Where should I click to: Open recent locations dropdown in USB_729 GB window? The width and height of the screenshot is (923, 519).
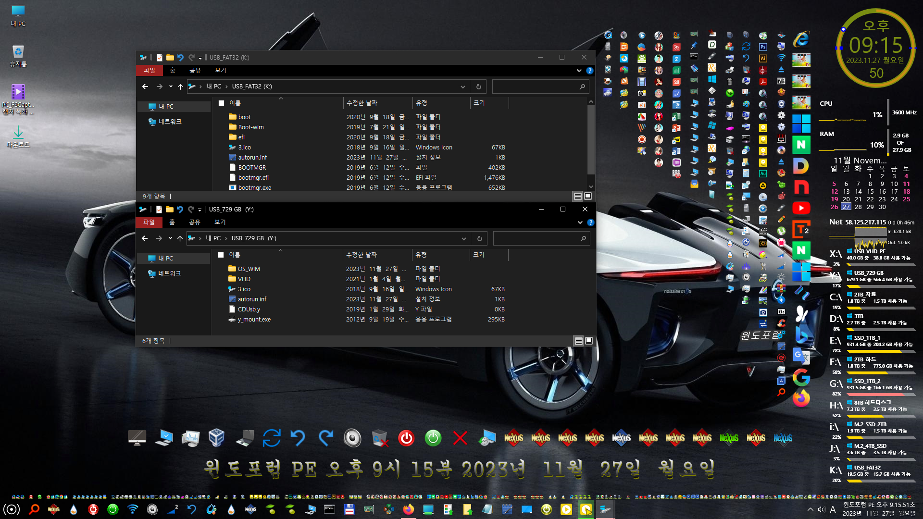coord(170,238)
